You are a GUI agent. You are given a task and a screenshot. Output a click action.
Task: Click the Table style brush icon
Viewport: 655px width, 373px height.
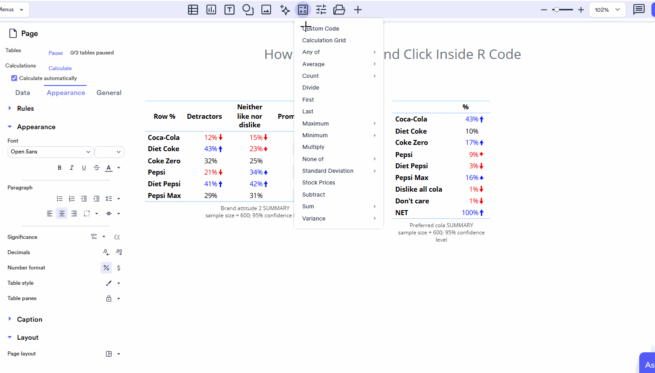pos(109,283)
